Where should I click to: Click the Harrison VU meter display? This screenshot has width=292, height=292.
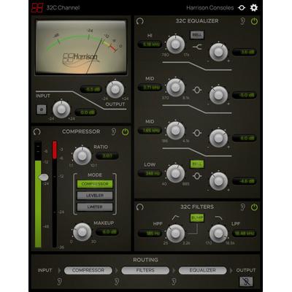pos(81,47)
